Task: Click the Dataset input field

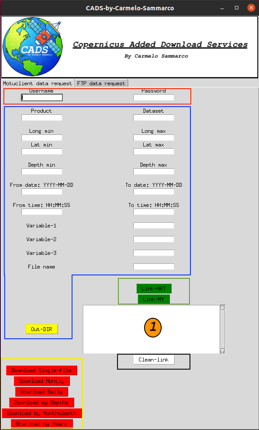Action: point(154,118)
